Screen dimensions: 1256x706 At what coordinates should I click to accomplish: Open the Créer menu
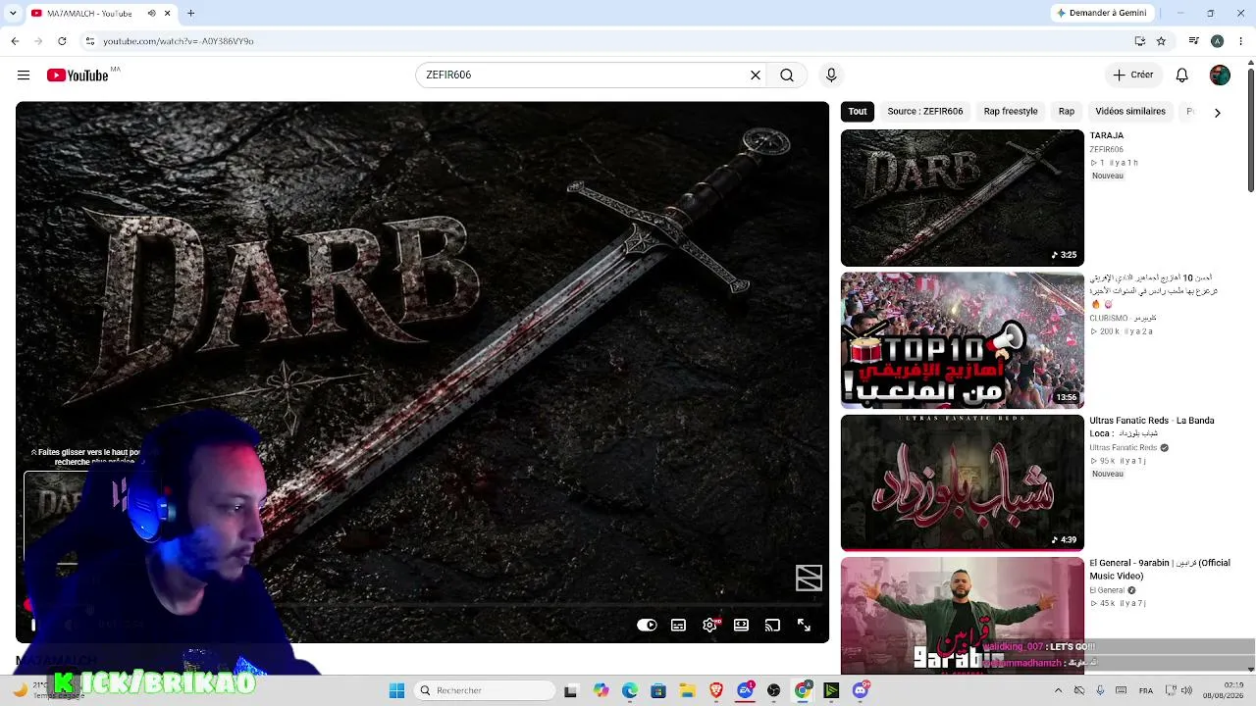[1133, 76]
